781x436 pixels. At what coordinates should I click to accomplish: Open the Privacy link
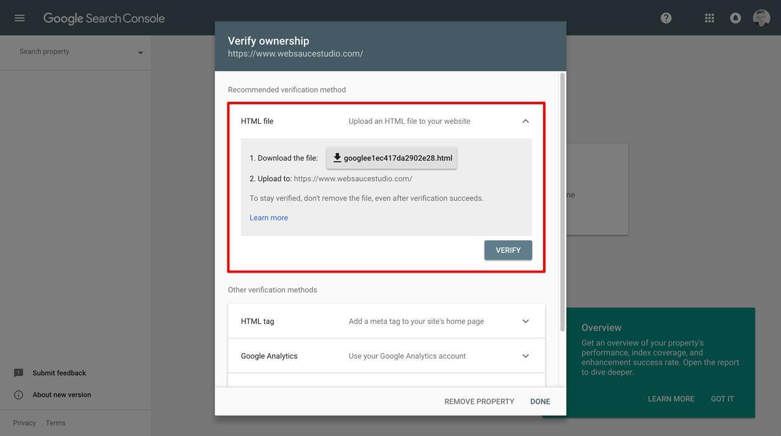click(x=24, y=423)
